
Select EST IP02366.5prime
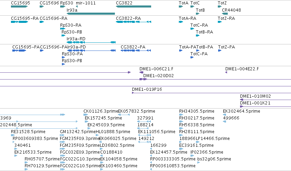pos(192,156)
